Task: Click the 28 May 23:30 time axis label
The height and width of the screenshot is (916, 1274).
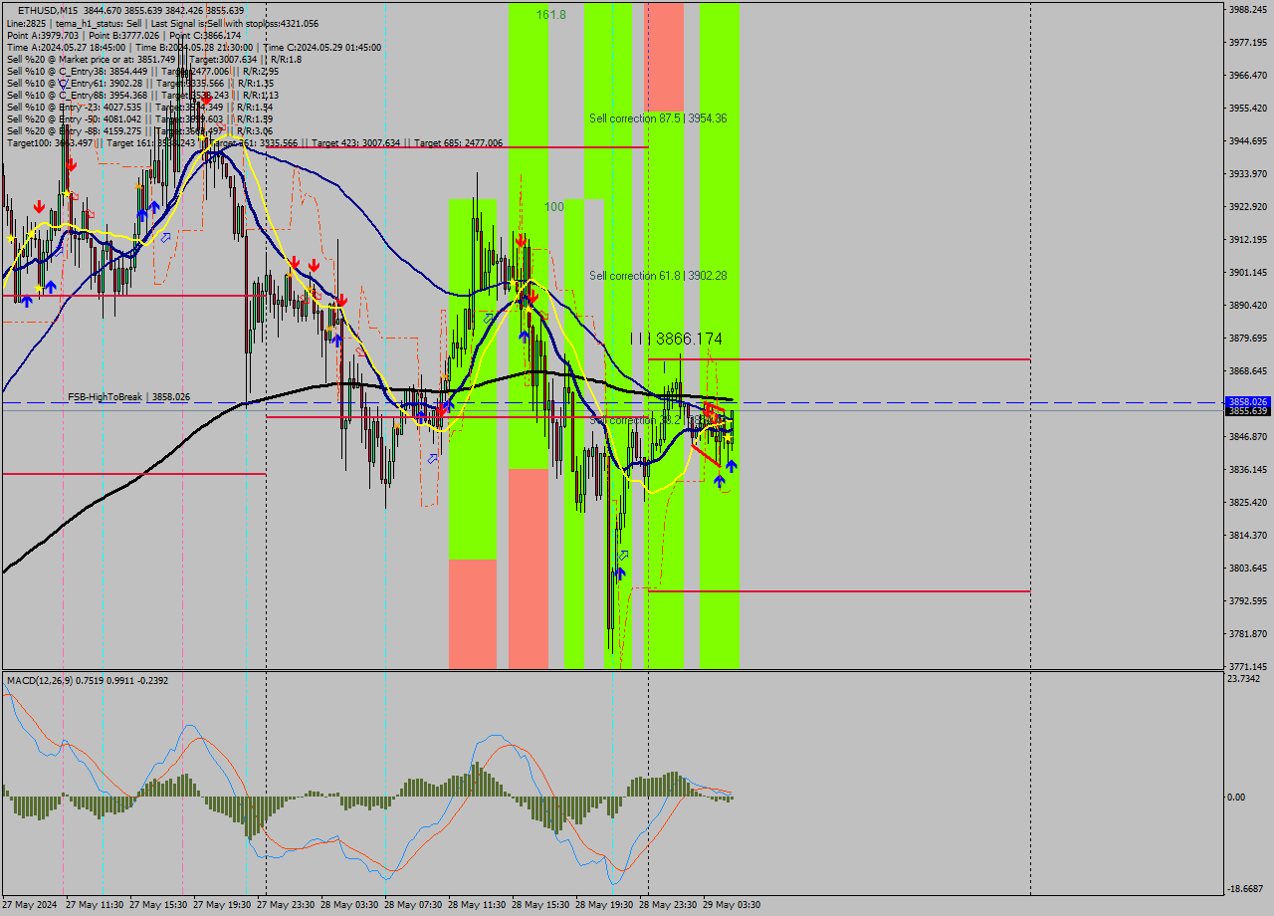Action: (x=668, y=905)
